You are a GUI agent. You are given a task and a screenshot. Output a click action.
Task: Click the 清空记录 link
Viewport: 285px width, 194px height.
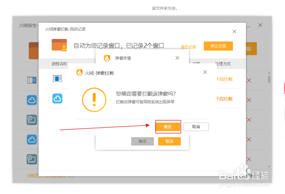[188, 47]
